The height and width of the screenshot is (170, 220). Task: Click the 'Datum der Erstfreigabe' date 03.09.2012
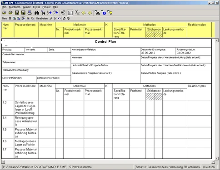(148, 53)
